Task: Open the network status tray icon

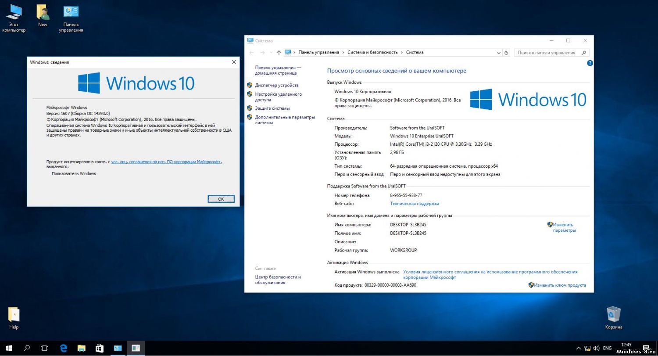Action: coord(587,348)
